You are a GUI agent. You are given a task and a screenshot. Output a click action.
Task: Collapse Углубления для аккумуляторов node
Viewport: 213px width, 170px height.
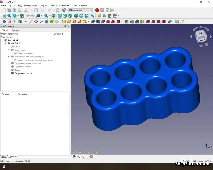pyautogui.click(x=9, y=57)
